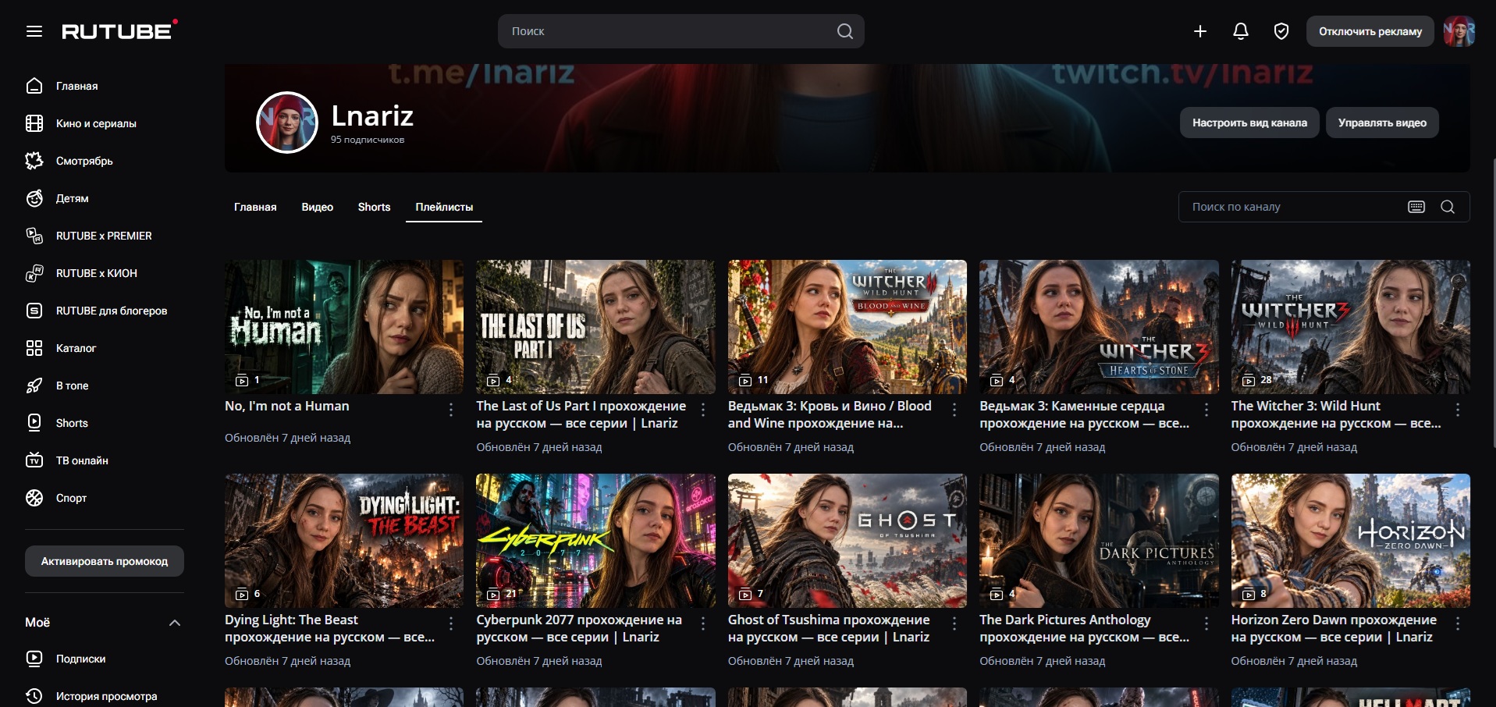
Task: Open The Witcher 3: Wild Hunt playlist title
Action: click(x=1336, y=414)
